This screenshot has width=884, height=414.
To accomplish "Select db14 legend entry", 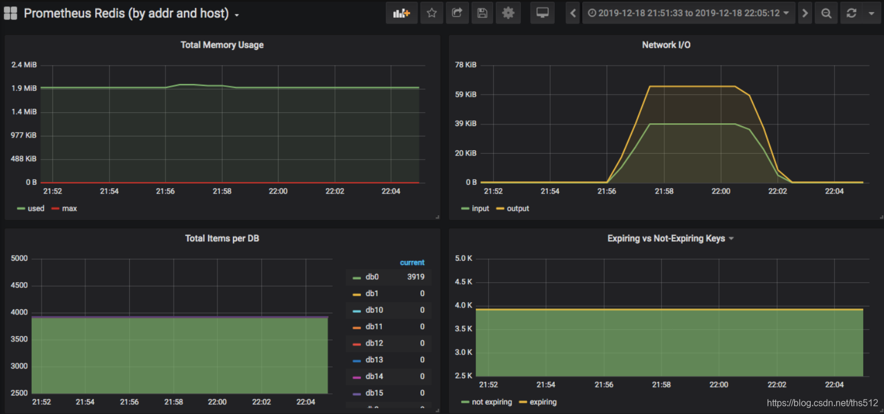I will point(374,377).
